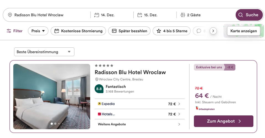Click the Filter sliders icon

point(9,31)
